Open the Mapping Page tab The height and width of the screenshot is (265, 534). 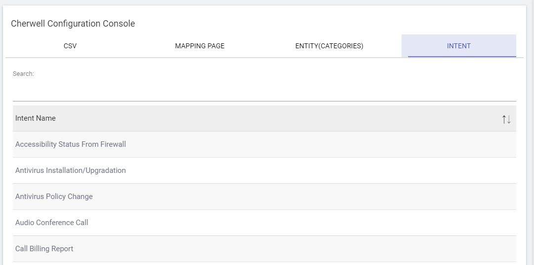click(200, 46)
